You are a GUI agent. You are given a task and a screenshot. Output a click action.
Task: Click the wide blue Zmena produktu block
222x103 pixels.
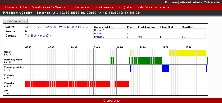pyautogui.click(x=166, y=69)
